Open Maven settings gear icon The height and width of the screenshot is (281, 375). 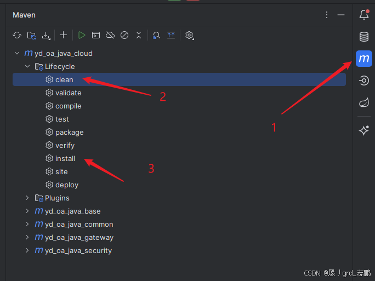(x=189, y=36)
